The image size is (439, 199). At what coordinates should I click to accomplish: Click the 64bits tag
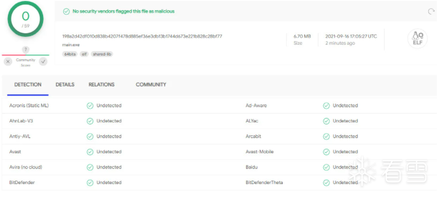70,54
